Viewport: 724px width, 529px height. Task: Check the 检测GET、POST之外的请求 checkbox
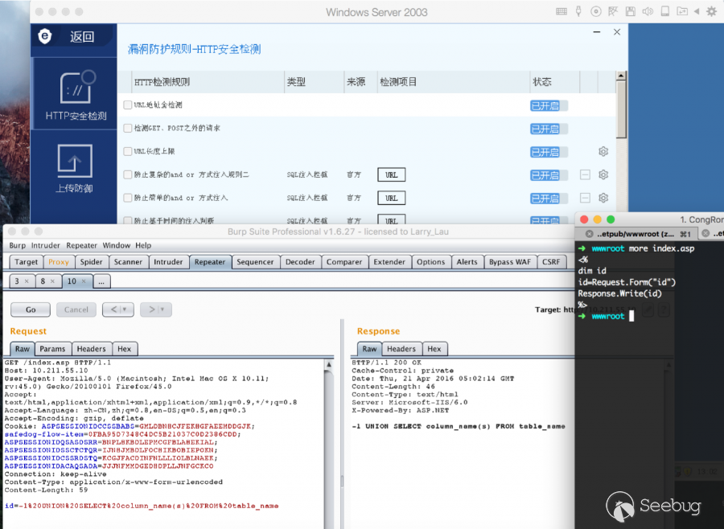[128, 129]
